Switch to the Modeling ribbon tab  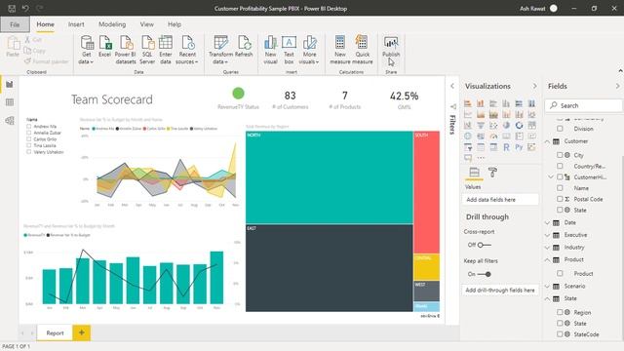pyautogui.click(x=112, y=24)
